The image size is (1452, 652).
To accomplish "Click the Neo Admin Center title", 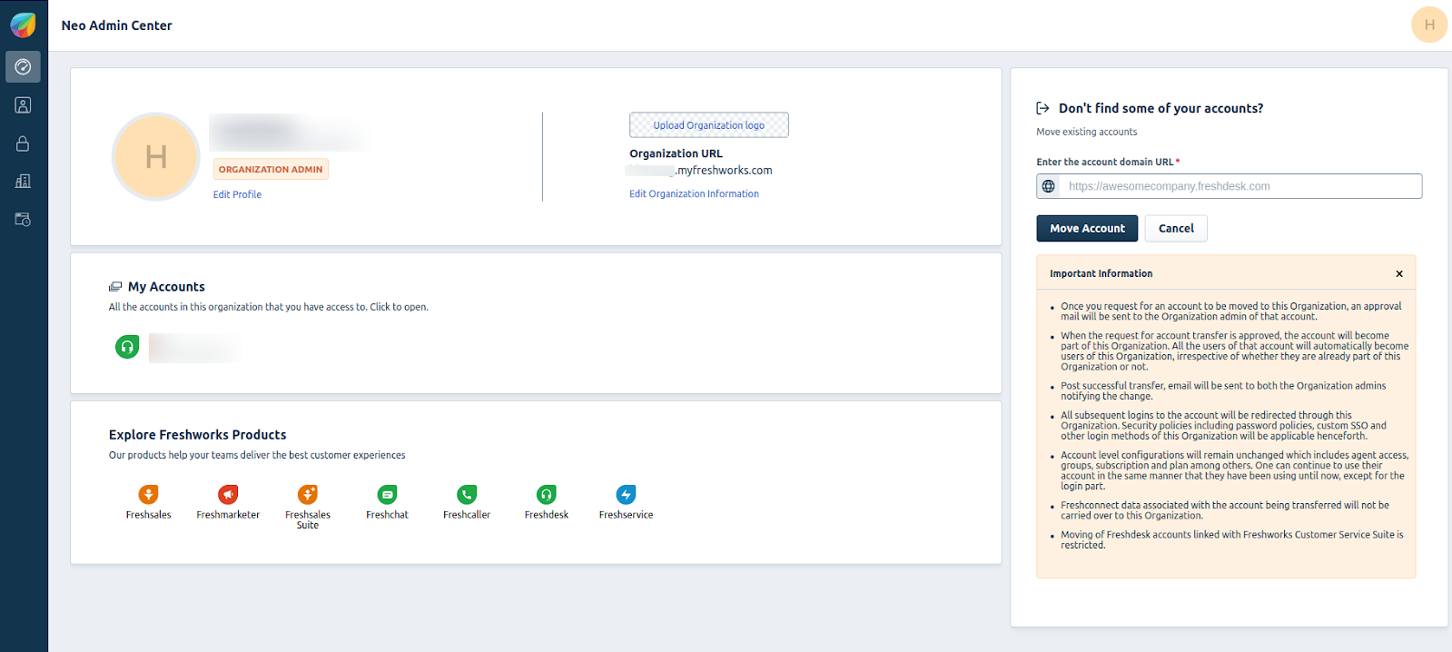I will 116,25.
